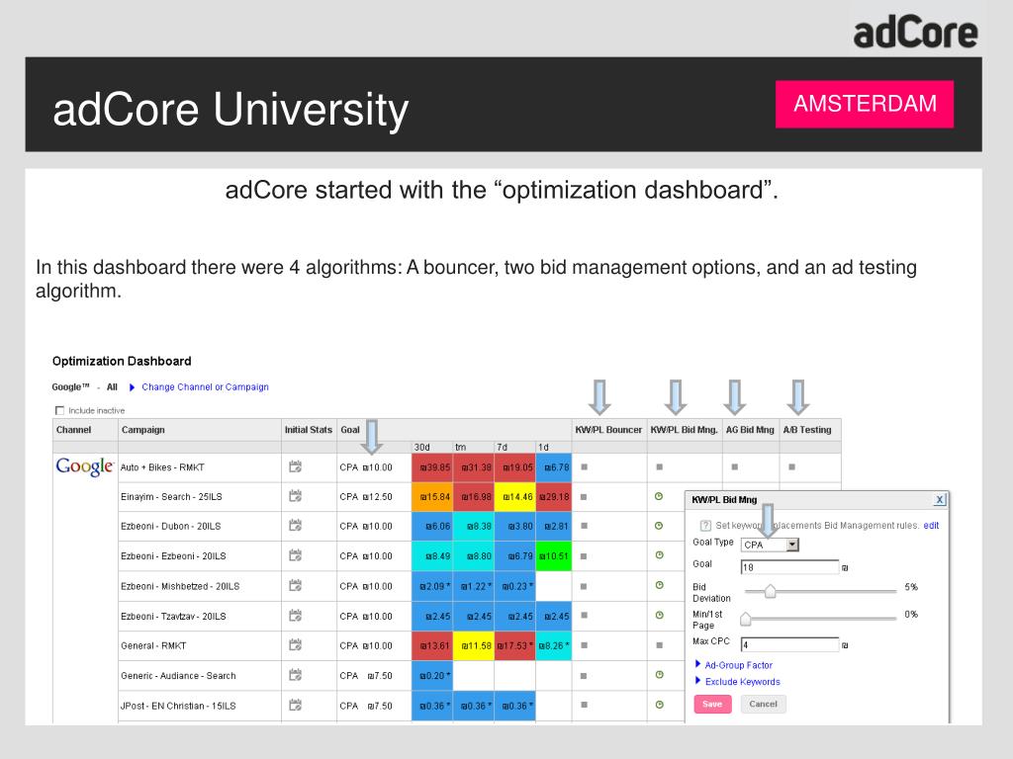This screenshot has height=759, width=1013.
Task: Toggle the Include inactive checkbox
Action: pyautogui.click(x=60, y=410)
